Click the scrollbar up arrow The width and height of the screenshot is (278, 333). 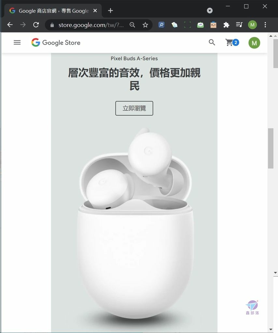point(271,36)
